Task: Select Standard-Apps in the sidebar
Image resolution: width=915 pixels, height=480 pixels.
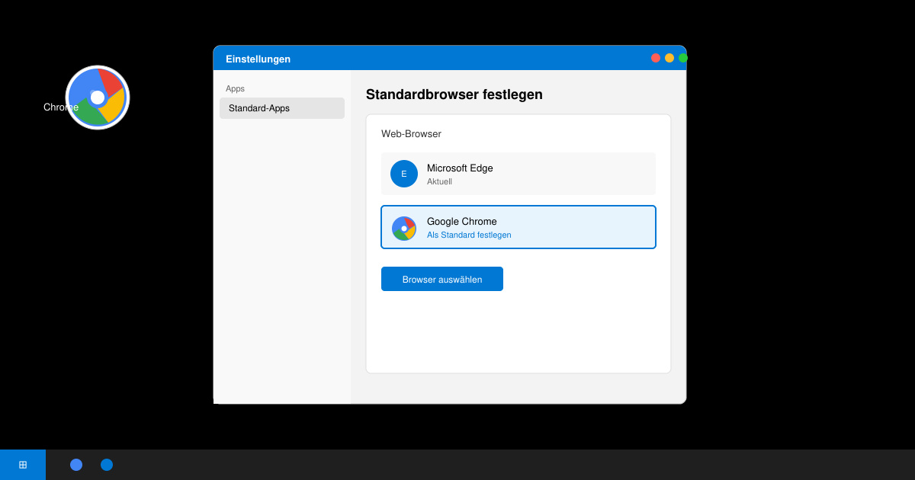Action: coord(282,108)
